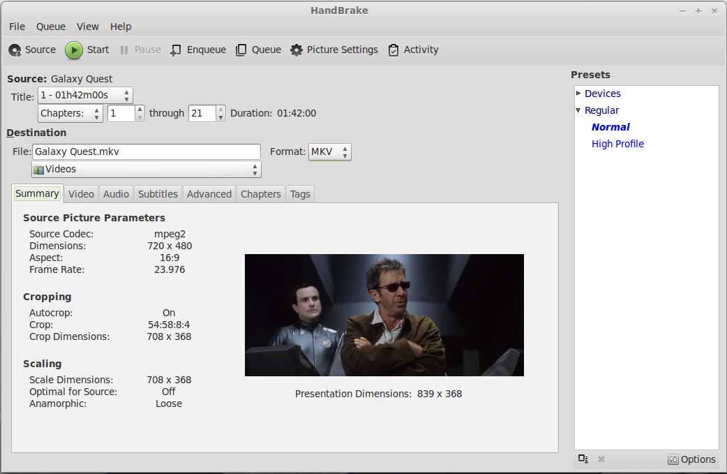Image resolution: width=727 pixels, height=474 pixels.
Task: Switch to the Video tab
Action: tap(81, 194)
